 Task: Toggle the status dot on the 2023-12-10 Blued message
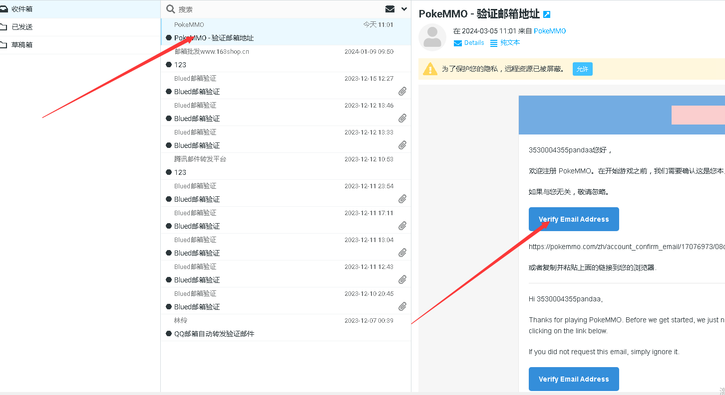coord(169,307)
